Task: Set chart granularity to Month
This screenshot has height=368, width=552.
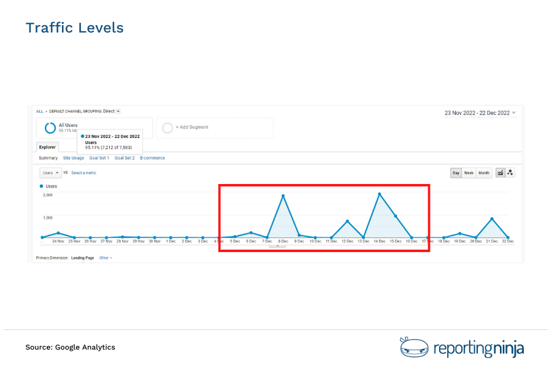Action: (x=484, y=173)
